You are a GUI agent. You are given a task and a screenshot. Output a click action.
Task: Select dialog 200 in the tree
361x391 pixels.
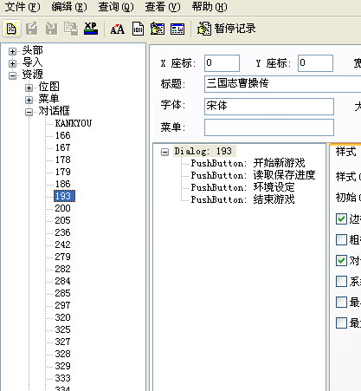point(62,208)
